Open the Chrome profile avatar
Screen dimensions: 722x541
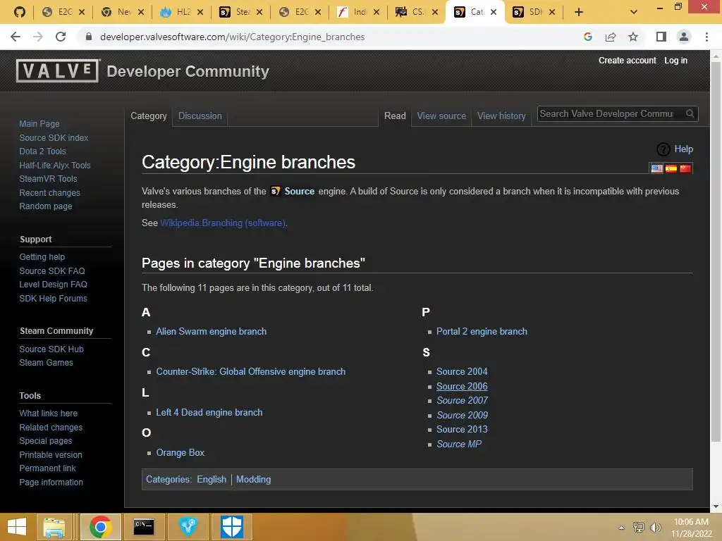click(684, 37)
